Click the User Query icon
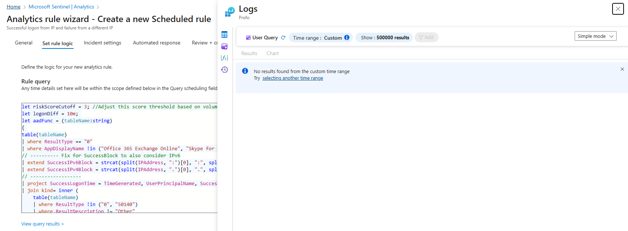The image size is (628, 231). [x=248, y=37]
